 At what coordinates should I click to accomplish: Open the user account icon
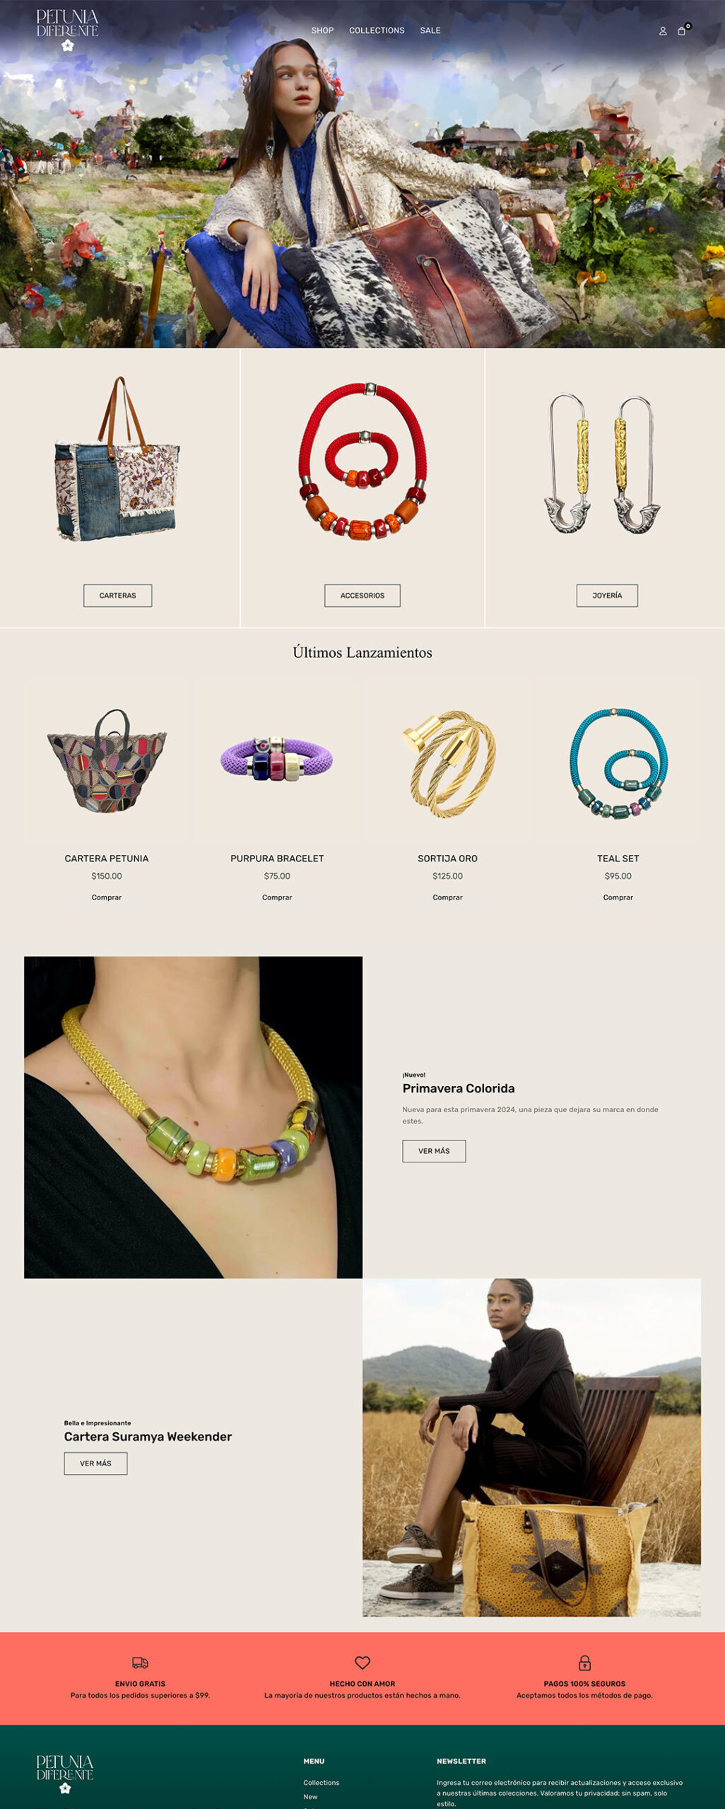pyautogui.click(x=663, y=31)
